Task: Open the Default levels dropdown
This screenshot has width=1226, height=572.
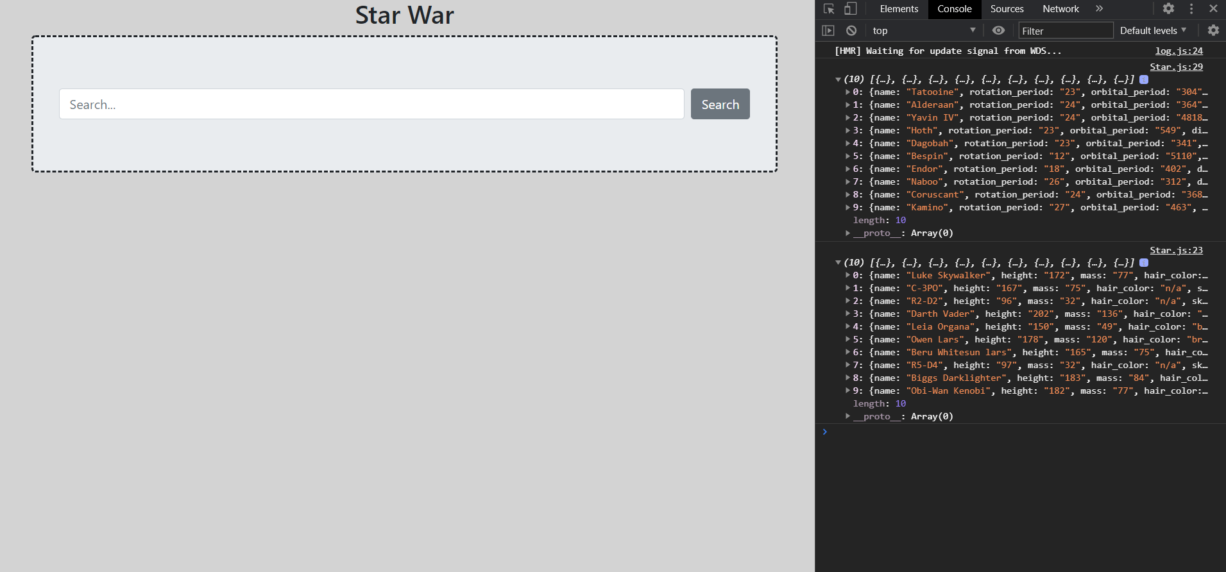Action: 1153,31
